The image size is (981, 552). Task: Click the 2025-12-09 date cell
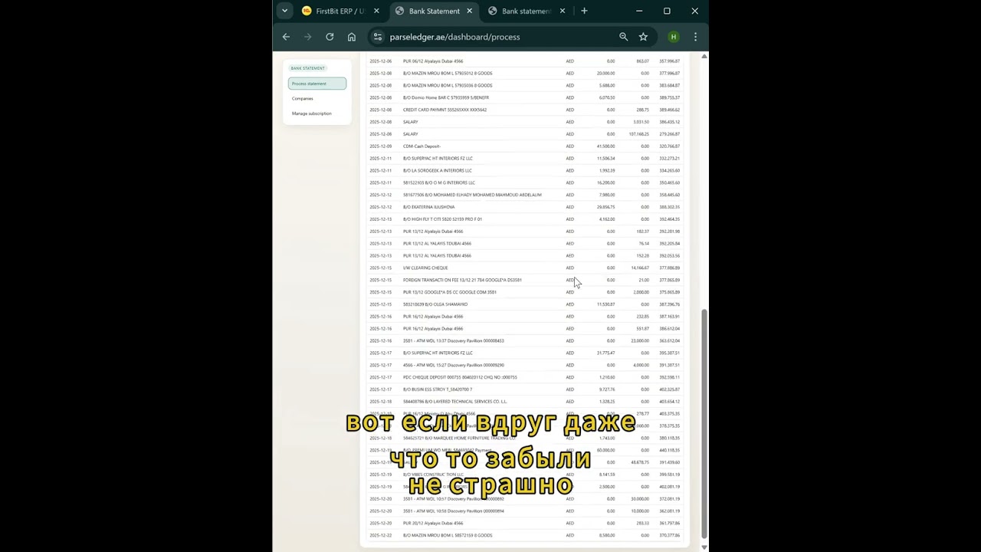[380, 146]
